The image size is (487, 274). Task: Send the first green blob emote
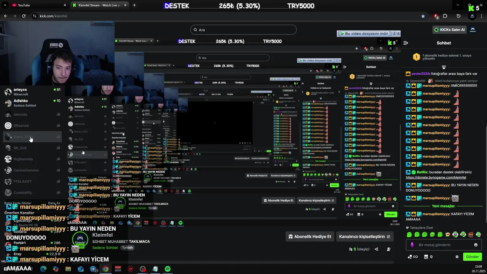[x=409, y=234]
